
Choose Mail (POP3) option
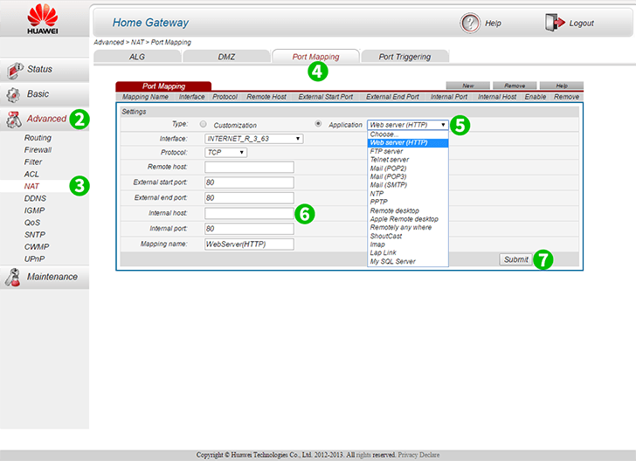(408, 176)
